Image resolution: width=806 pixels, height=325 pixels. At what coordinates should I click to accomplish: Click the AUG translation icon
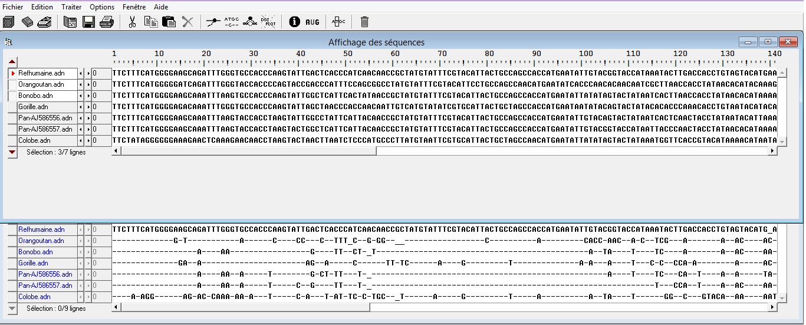[x=312, y=22]
